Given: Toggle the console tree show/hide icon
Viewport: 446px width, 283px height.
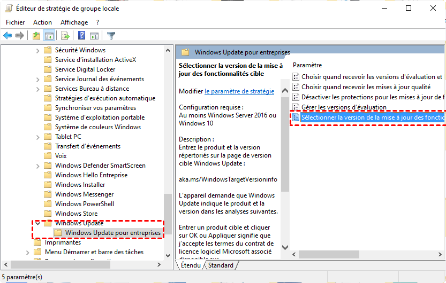Looking at the screenshot, I should click(49, 36).
